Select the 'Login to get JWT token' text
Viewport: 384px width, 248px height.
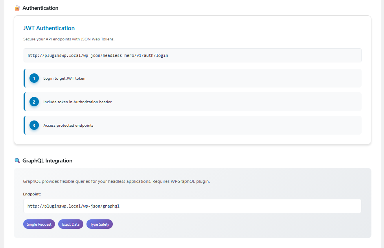(x=64, y=78)
